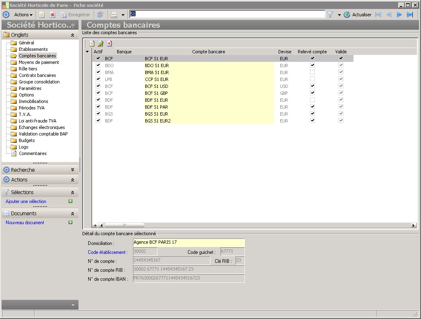Edit the selected bank account entry
Screen dimensions: 421x319
[100, 44]
